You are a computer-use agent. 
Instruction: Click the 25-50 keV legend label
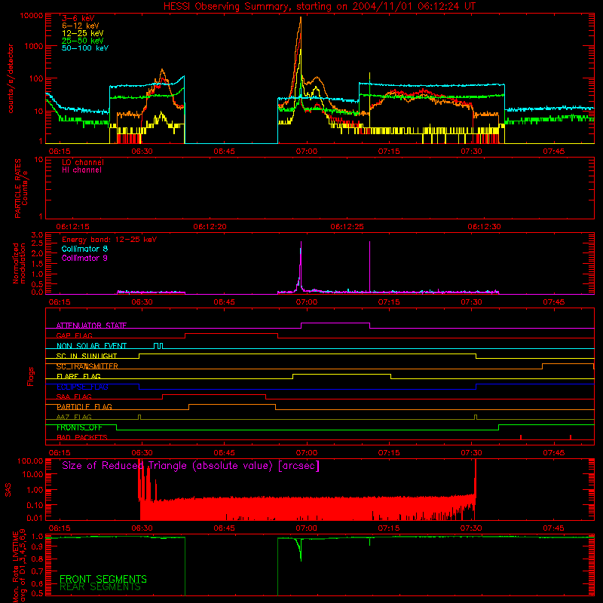point(83,41)
